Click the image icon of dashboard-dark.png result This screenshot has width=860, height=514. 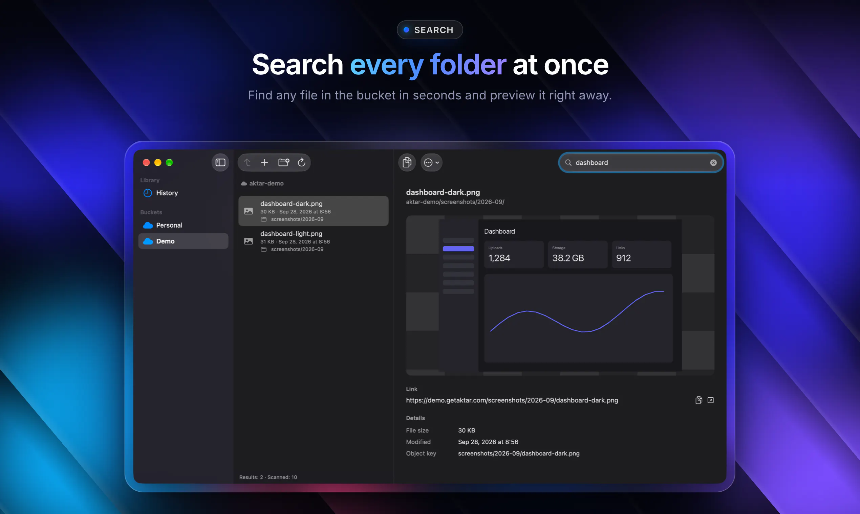249,211
